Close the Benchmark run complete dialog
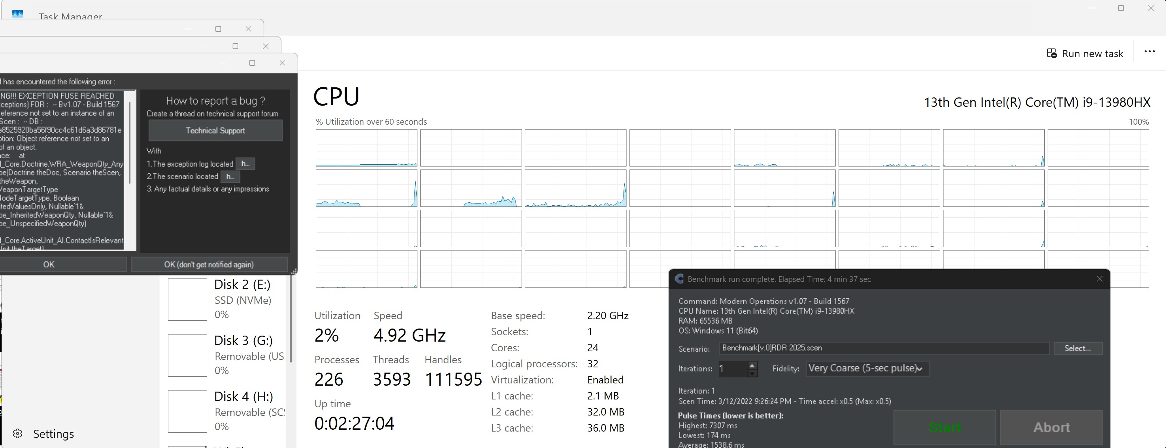The width and height of the screenshot is (1166, 448). click(1100, 279)
